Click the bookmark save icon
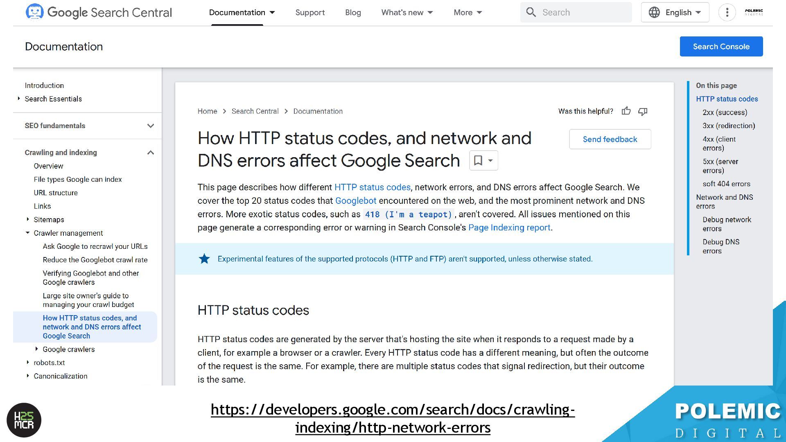 (x=478, y=160)
